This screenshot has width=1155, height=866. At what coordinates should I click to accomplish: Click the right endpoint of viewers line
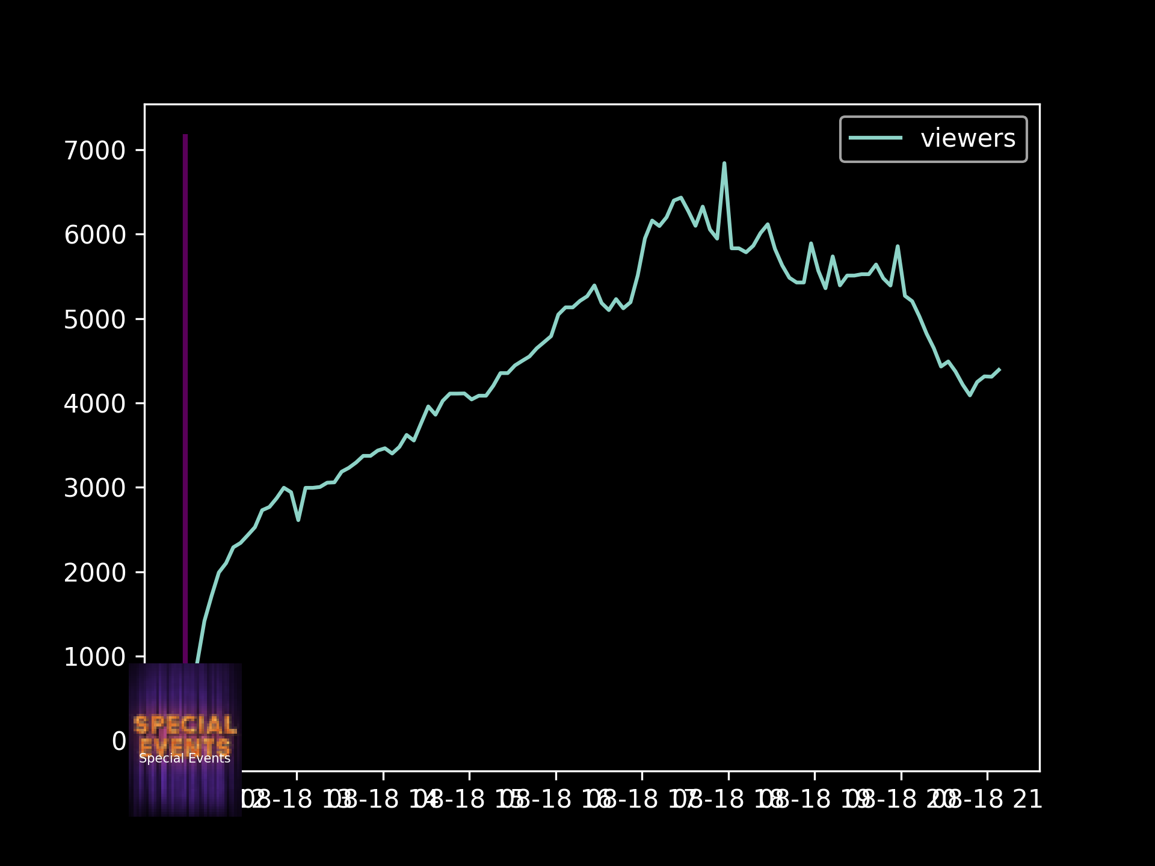click(999, 369)
